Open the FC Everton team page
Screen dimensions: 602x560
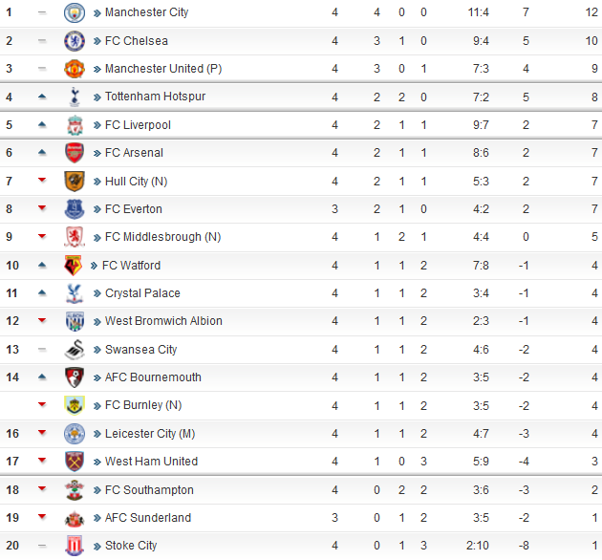(134, 209)
